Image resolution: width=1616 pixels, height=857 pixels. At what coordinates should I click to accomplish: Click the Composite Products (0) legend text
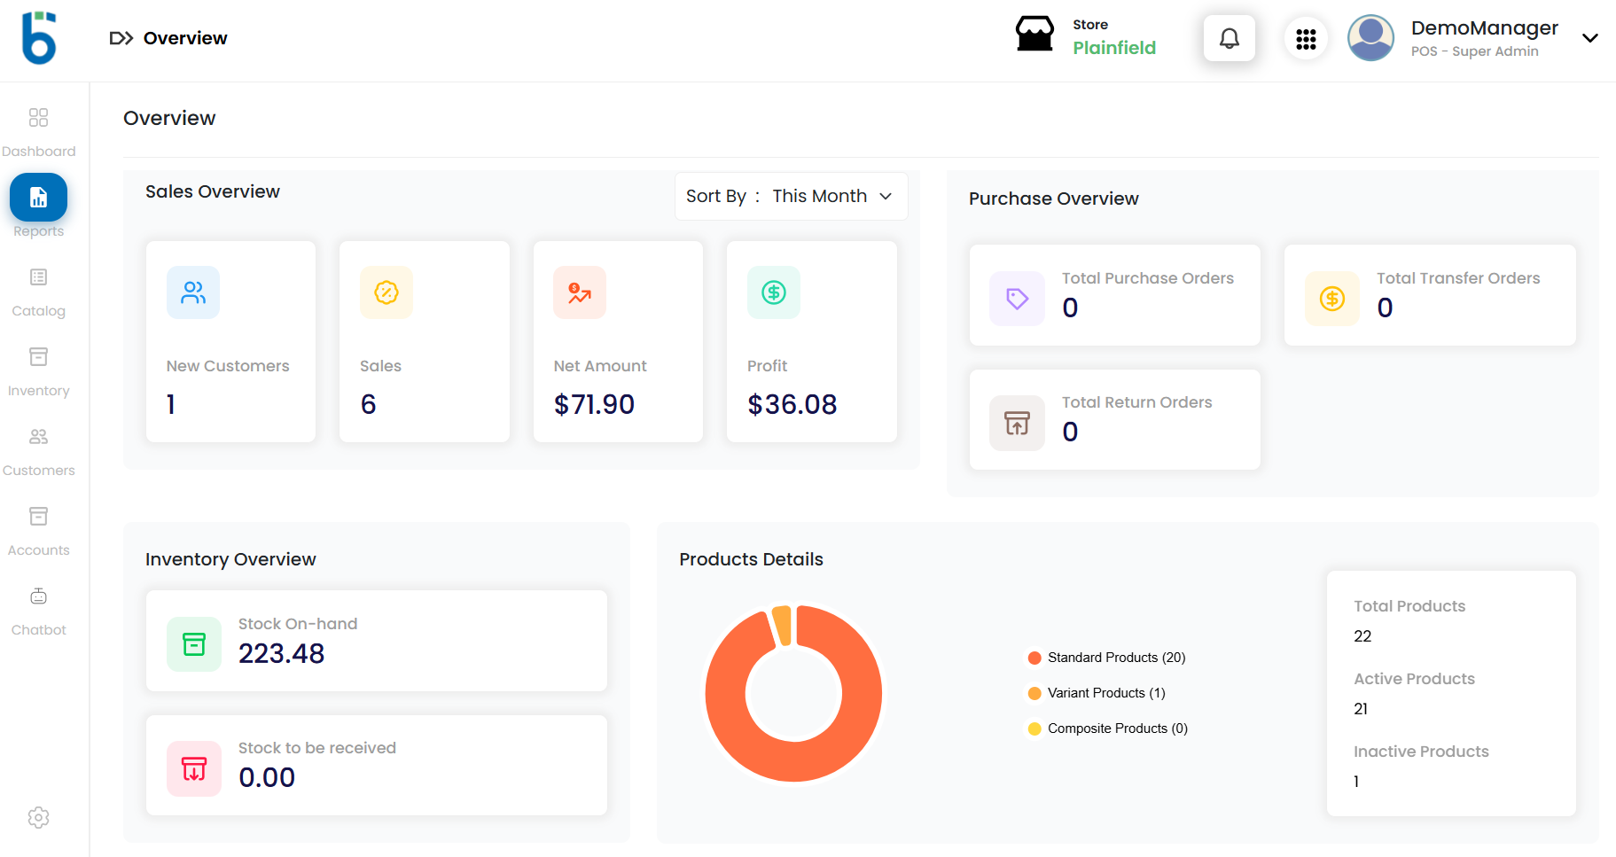[1117, 728]
